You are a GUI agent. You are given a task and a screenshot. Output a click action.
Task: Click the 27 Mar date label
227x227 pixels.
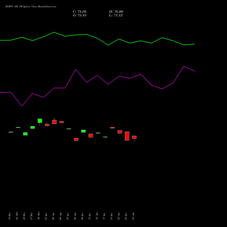click(x=31, y=216)
